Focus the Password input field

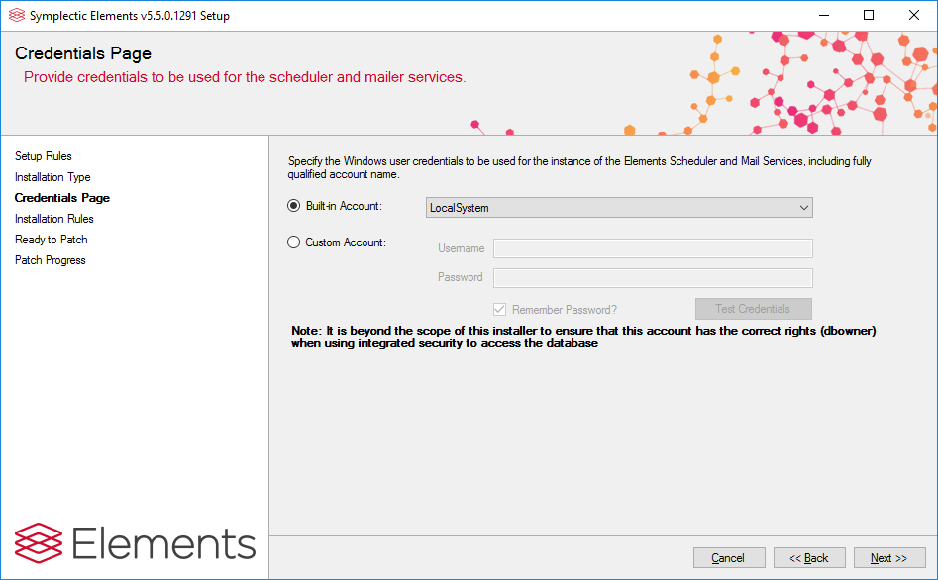(653, 277)
